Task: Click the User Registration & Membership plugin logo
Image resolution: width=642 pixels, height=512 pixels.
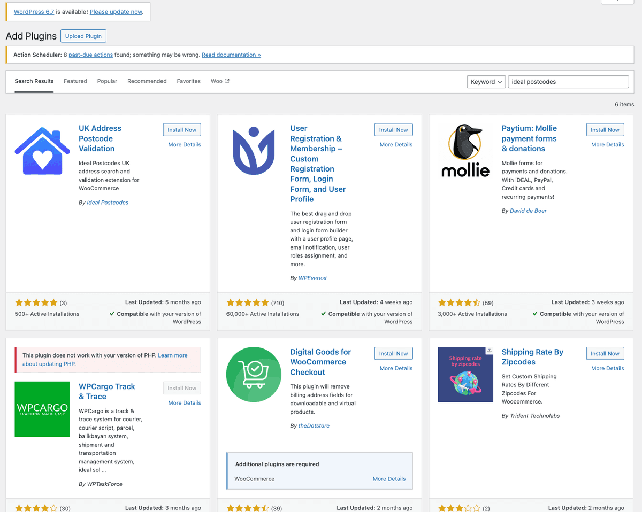Action: coord(254,151)
